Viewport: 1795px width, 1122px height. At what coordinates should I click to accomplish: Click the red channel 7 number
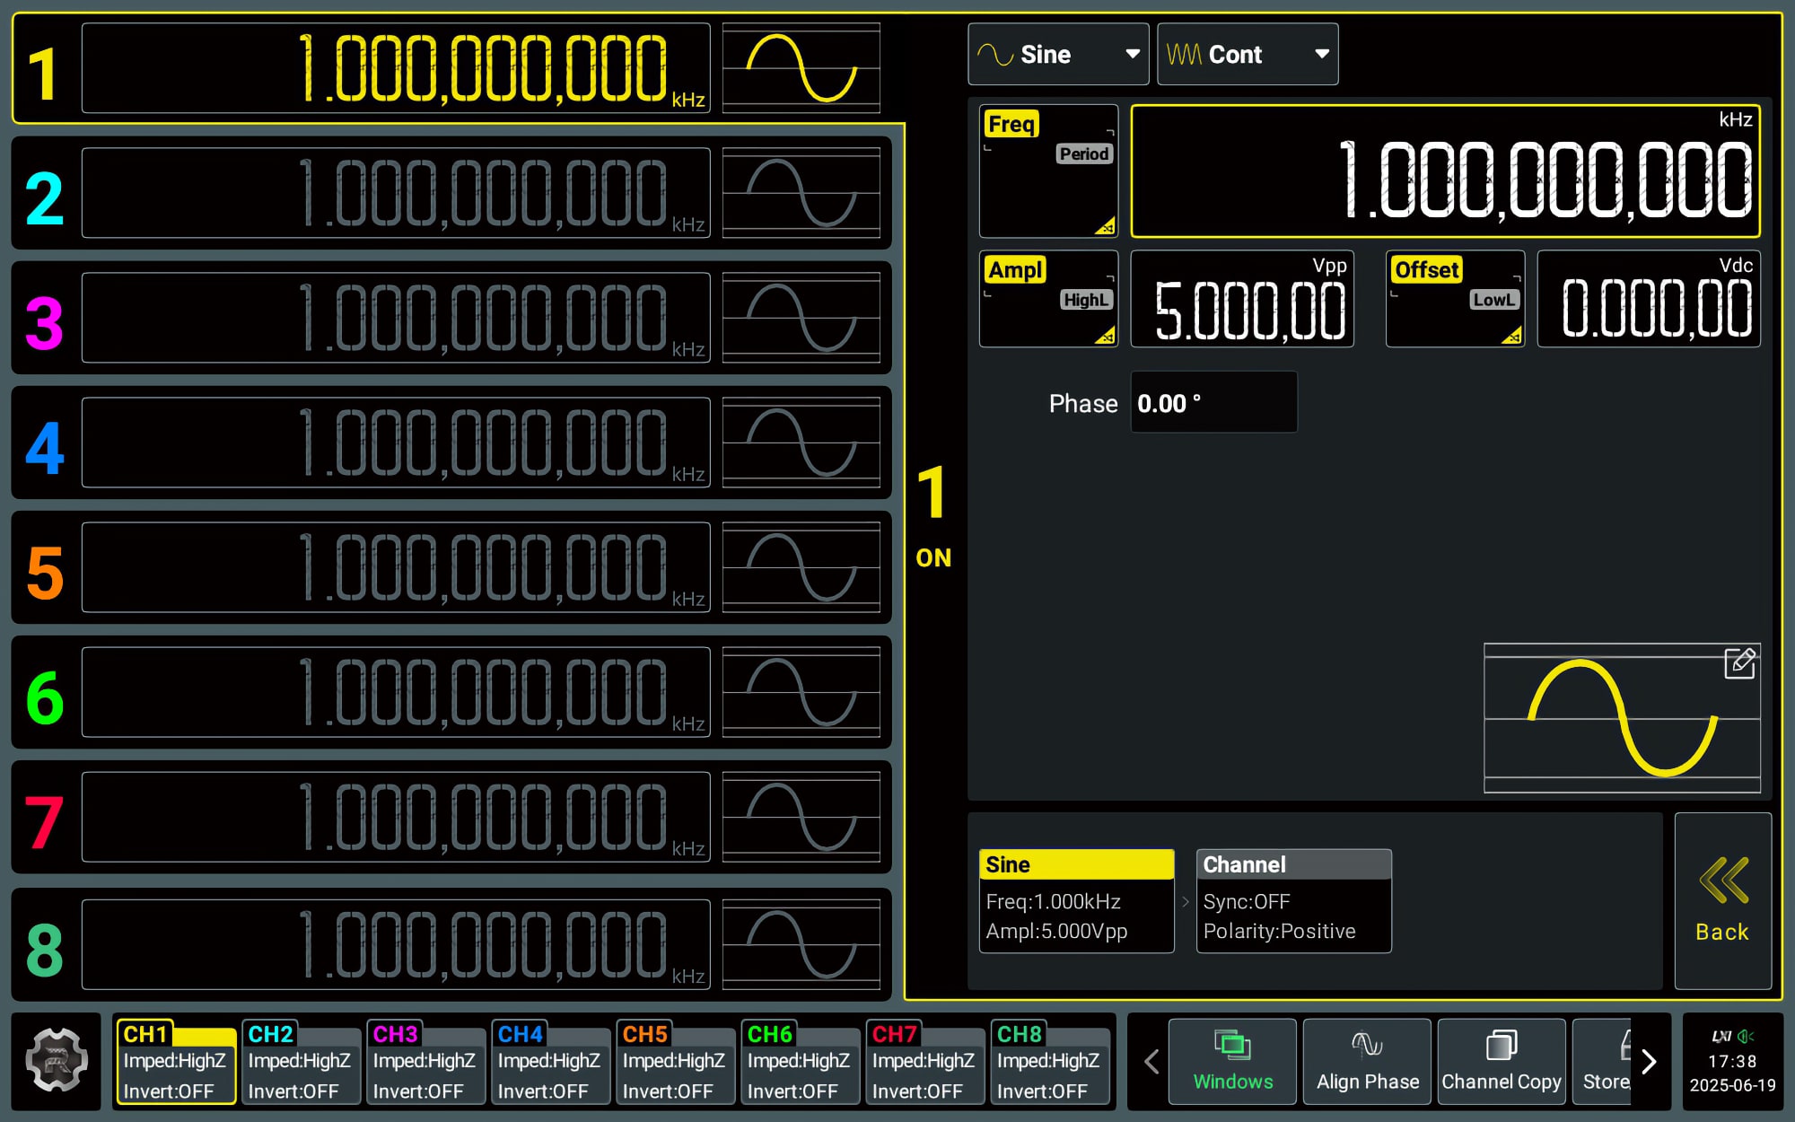pyautogui.click(x=44, y=822)
